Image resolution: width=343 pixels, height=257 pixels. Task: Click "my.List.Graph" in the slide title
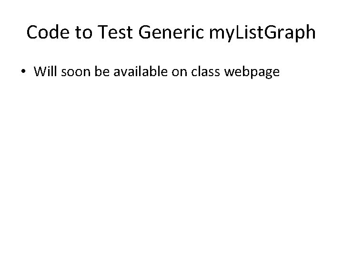coord(261,32)
